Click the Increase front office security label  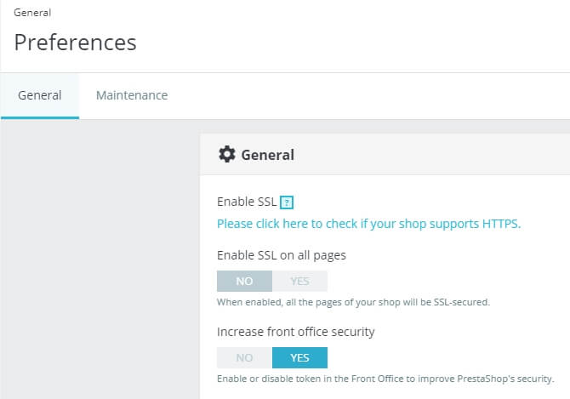(296, 331)
